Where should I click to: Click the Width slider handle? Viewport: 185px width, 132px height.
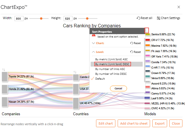41,18
